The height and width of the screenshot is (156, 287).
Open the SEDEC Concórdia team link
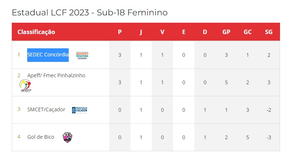(x=48, y=55)
